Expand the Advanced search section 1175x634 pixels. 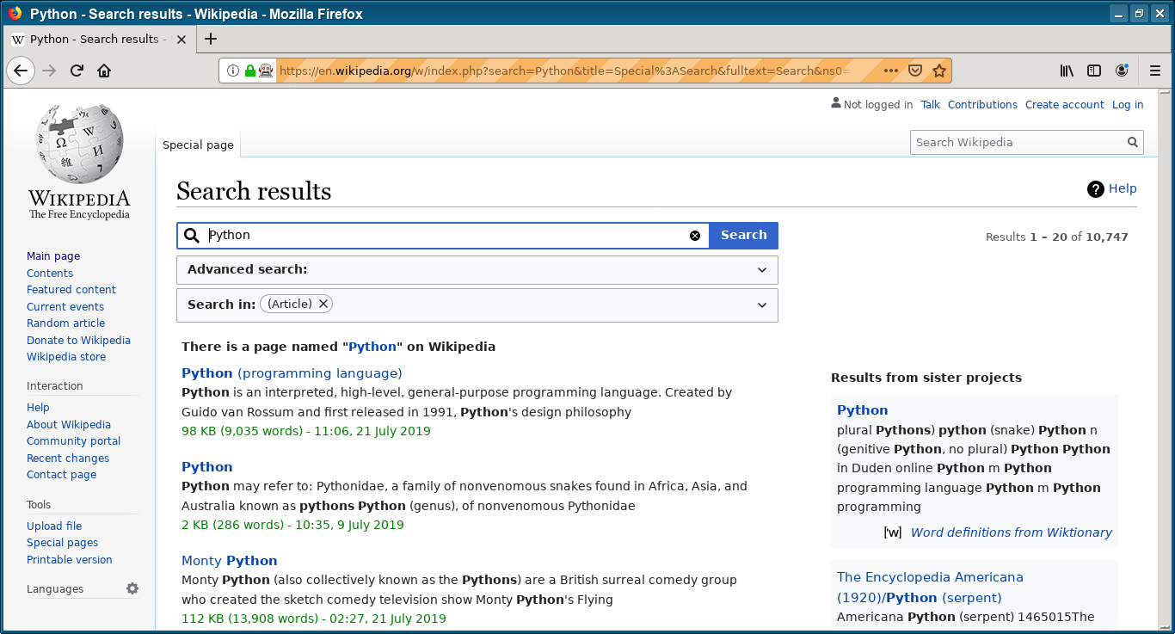[477, 270]
